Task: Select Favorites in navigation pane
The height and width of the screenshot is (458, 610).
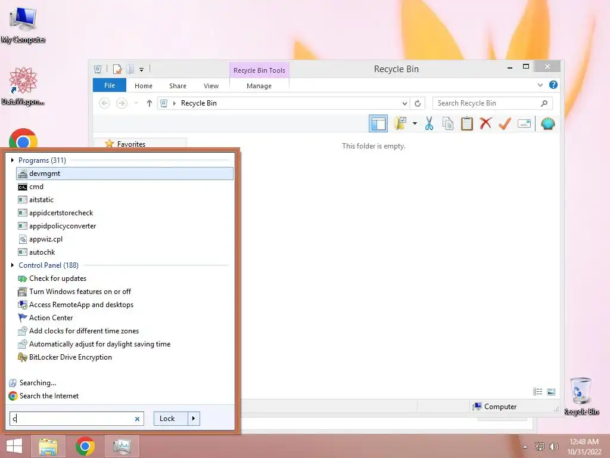Action: tap(131, 144)
